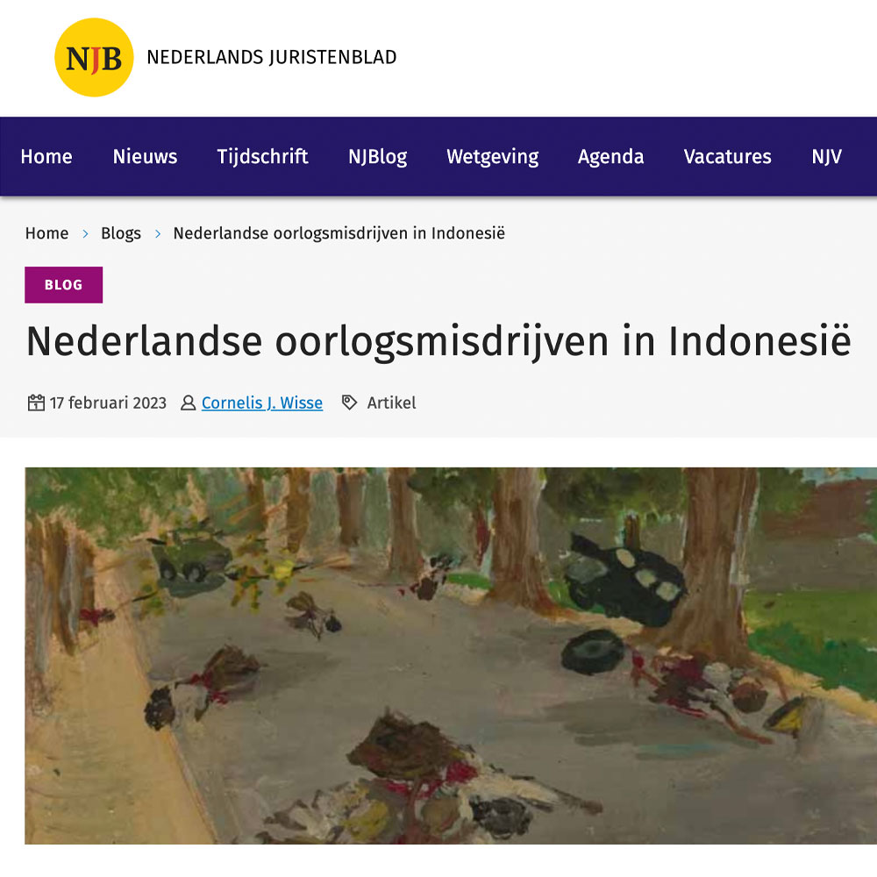Follow the Cornelis J. Wisse author link
Screen dimensions: 877x877
(x=261, y=403)
